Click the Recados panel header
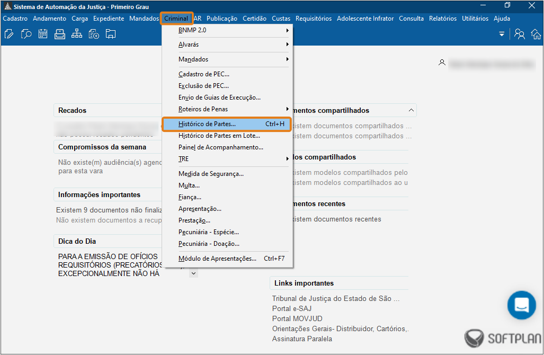This screenshot has width=544, height=355. tap(108, 110)
